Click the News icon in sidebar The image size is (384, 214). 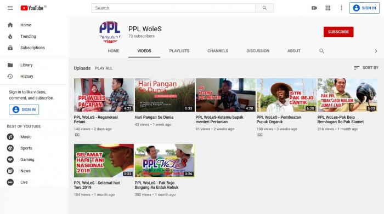coord(10,171)
